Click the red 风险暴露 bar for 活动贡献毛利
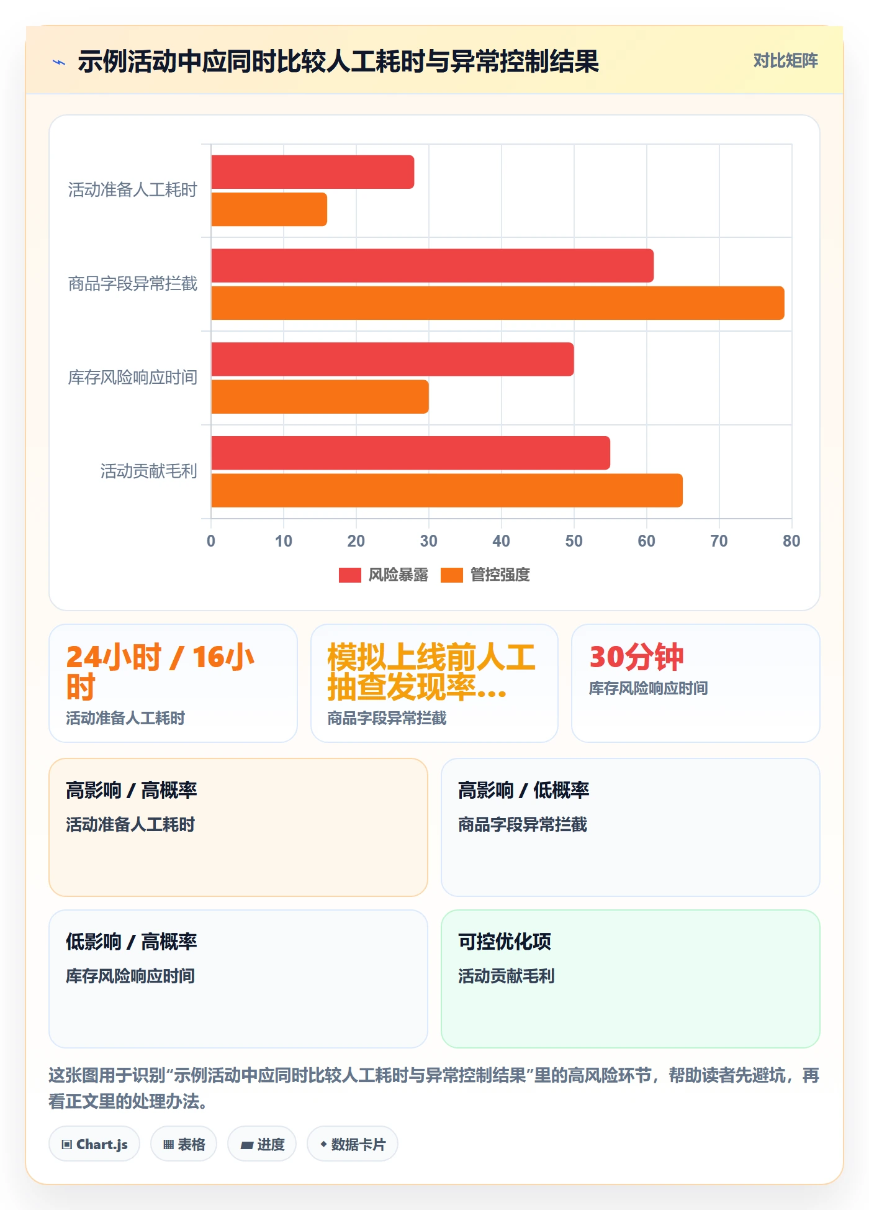Image resolution: width=869 pixels, height=1210 pixels. coord(411,453)
